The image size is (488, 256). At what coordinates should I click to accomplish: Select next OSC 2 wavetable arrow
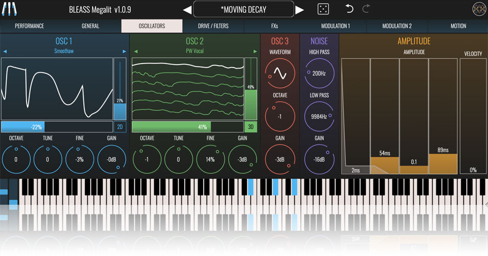[x=255, y=51]
